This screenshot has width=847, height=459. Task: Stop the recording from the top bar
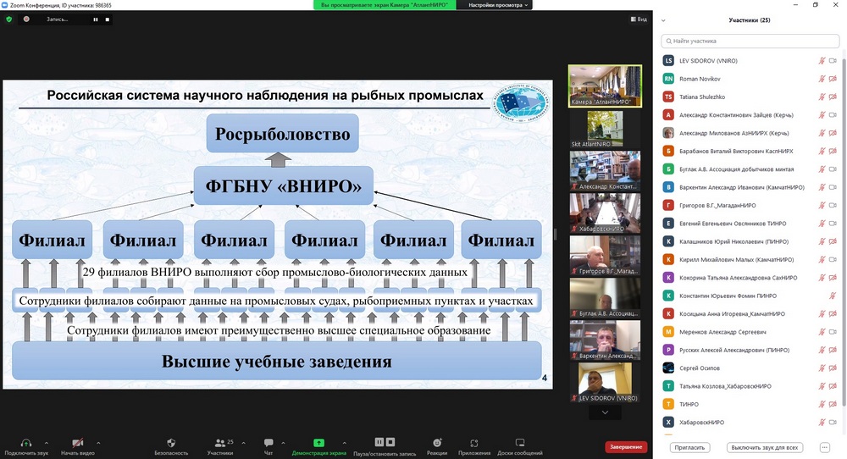pyautogui.click(x=107, y=19)
